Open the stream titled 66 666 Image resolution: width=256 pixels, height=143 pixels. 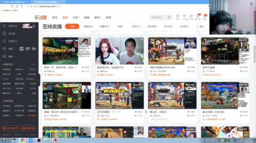tap(172, 51)
